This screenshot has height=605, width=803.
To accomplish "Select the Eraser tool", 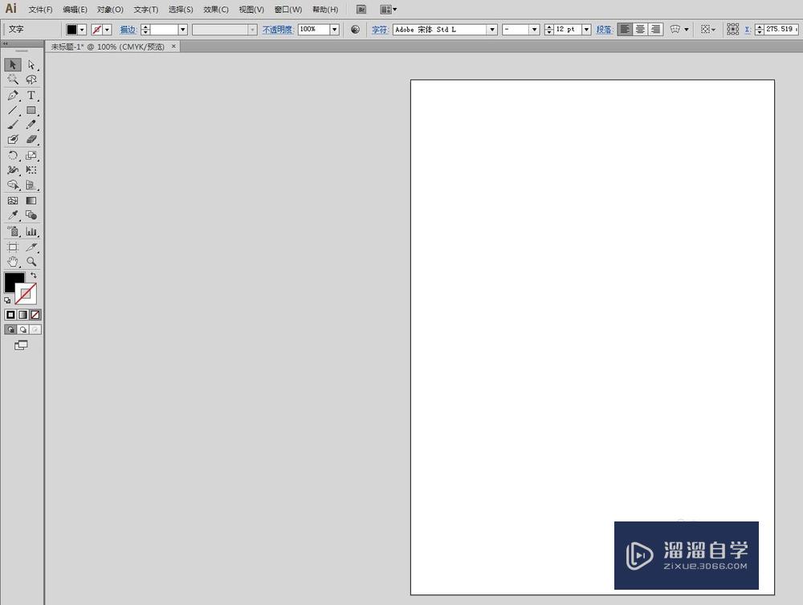I will coord(31,139).
